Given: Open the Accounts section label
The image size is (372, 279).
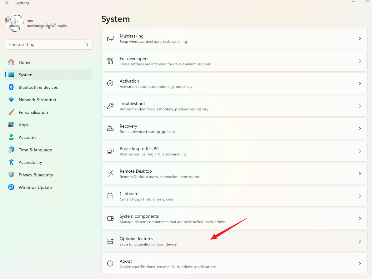Looking at the screenshot, I should [x=28, y=137].
